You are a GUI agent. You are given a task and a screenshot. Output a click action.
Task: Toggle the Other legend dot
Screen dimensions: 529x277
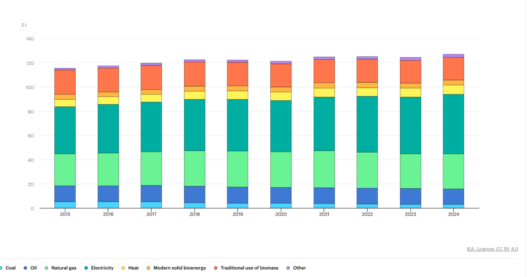pyautogui.click(x=288, y=268)
